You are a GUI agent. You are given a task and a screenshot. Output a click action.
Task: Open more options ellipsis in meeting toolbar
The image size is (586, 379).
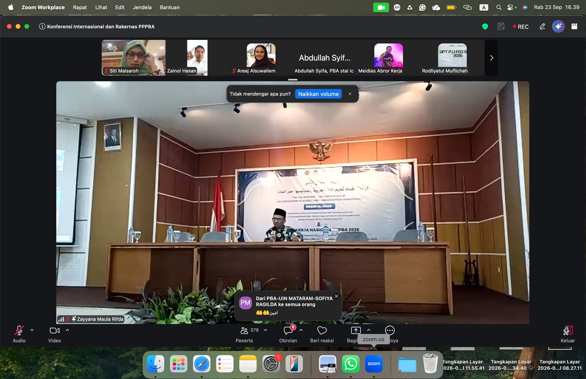[390, 330]
